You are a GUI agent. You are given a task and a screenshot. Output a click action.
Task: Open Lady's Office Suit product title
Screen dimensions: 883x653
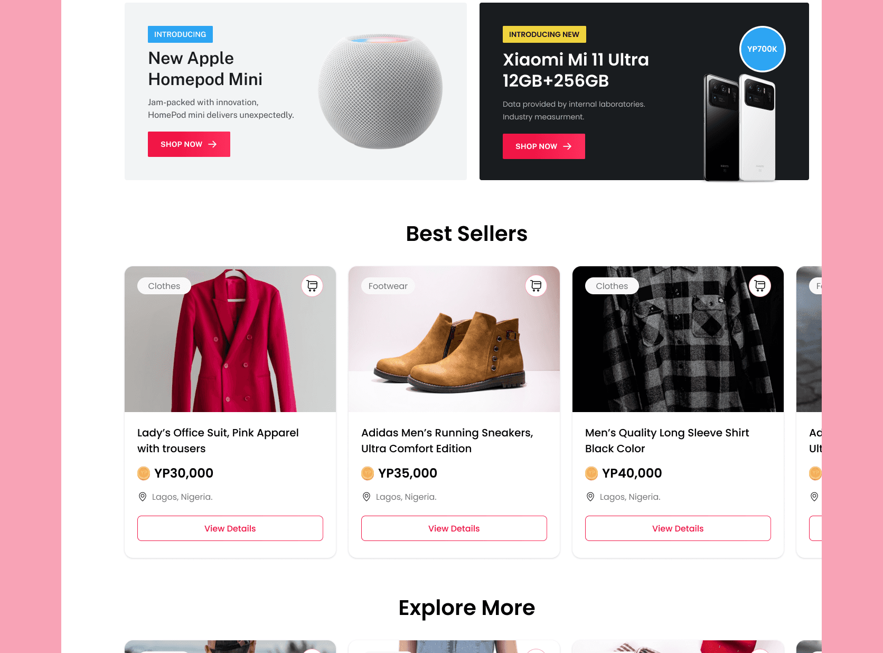pyautogui.click(x=218, y=441)
